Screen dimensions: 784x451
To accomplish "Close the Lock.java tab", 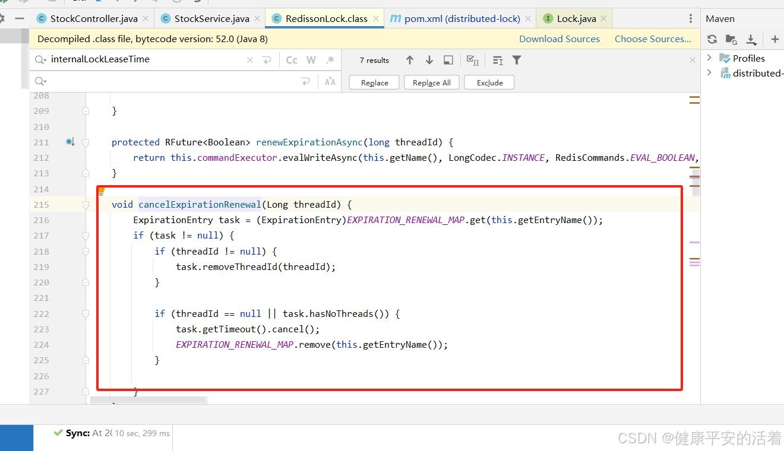I will 603,19.
